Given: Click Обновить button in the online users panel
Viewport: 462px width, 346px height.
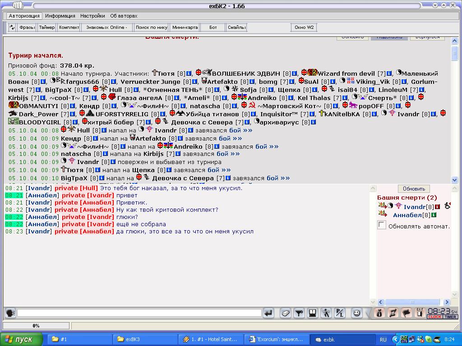Looking at the screenshot, I should (x=414, y=189).
